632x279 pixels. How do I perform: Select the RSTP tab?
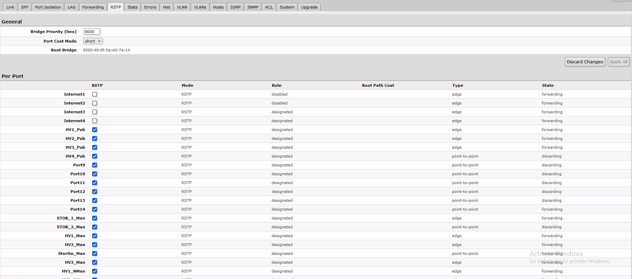(x=116, y=7)
